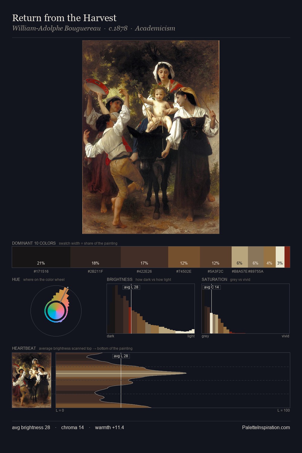The height and width of the screenshot is (453, 302).
Task: Click 'avg L 28' in heartbeat chart
Action: (x=121, y=356)
